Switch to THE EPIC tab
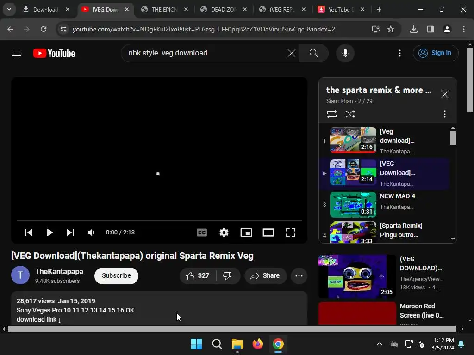Image resolution: width=474 pixels, height=355 pixels. coord(164,9)
